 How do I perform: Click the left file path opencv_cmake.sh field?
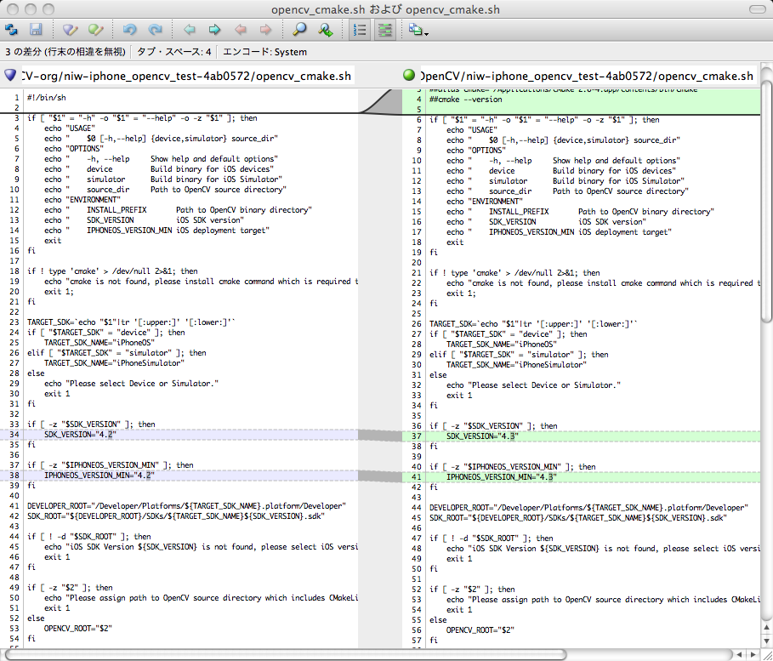[x=187, y=76]
